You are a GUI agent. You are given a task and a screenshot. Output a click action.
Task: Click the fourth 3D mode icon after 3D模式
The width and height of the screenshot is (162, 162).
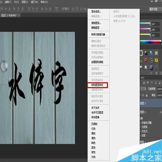(85, 9)
